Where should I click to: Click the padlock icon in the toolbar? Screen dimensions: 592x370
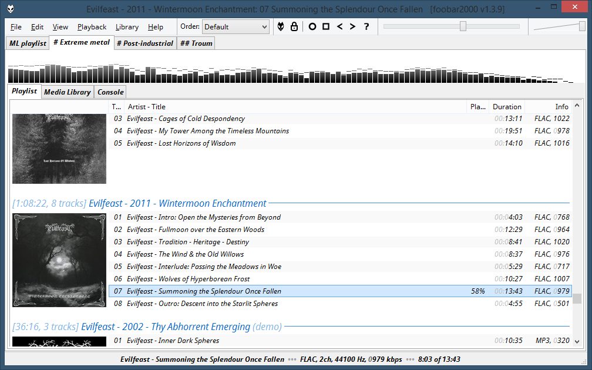294,26
